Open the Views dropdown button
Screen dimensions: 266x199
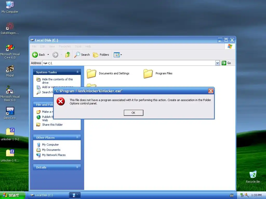pyautogui.click(x=118, y=55)
